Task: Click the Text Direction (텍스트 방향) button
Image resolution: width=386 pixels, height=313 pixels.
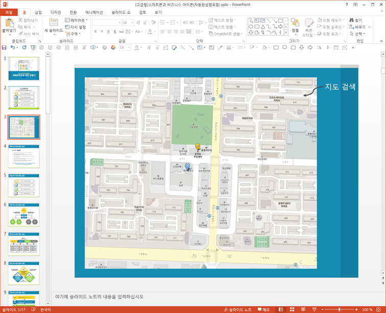Action: (x=222, y=20)
